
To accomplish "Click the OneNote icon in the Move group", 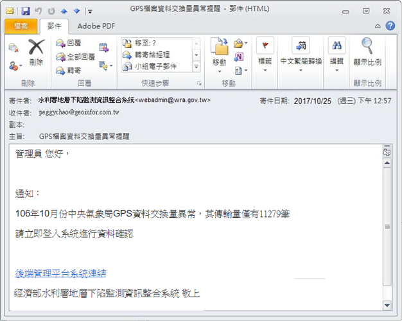I will point(238,56).
